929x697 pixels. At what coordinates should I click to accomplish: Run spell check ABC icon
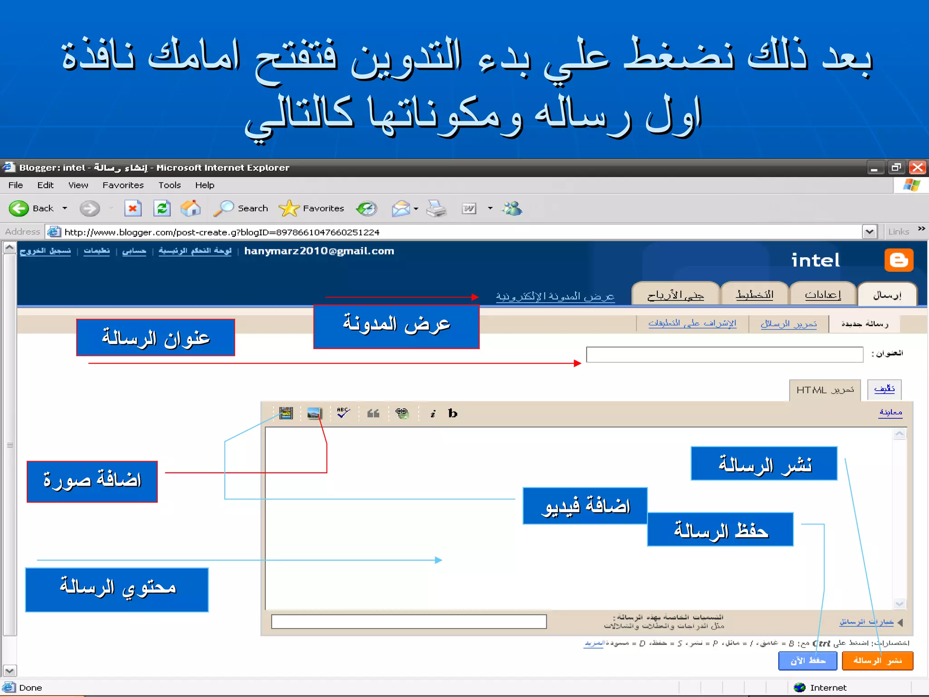[x=343, y=413]
